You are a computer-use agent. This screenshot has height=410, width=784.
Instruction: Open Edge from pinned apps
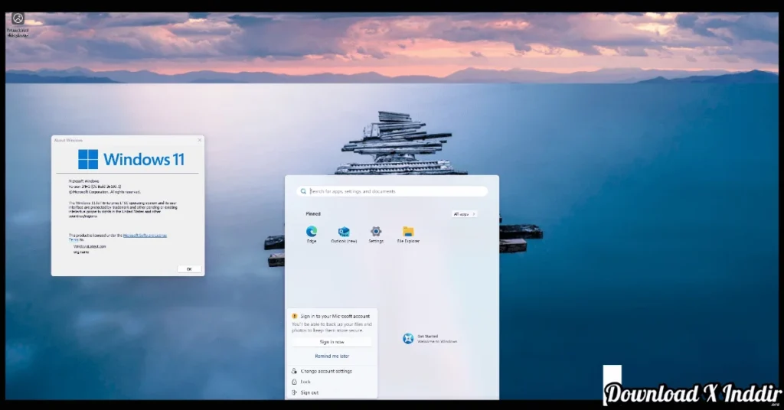tap(312, 234)
